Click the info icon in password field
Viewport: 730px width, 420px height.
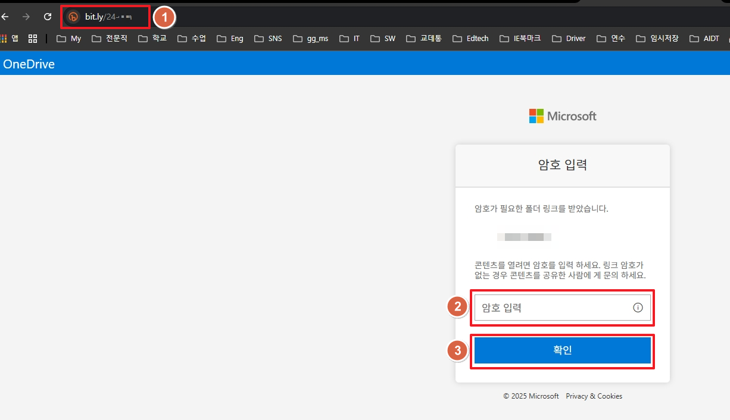coord(638,308)
